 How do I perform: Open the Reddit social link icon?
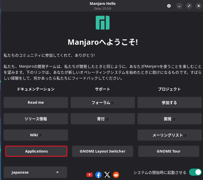pyautogui.click(x=116, y=175)
